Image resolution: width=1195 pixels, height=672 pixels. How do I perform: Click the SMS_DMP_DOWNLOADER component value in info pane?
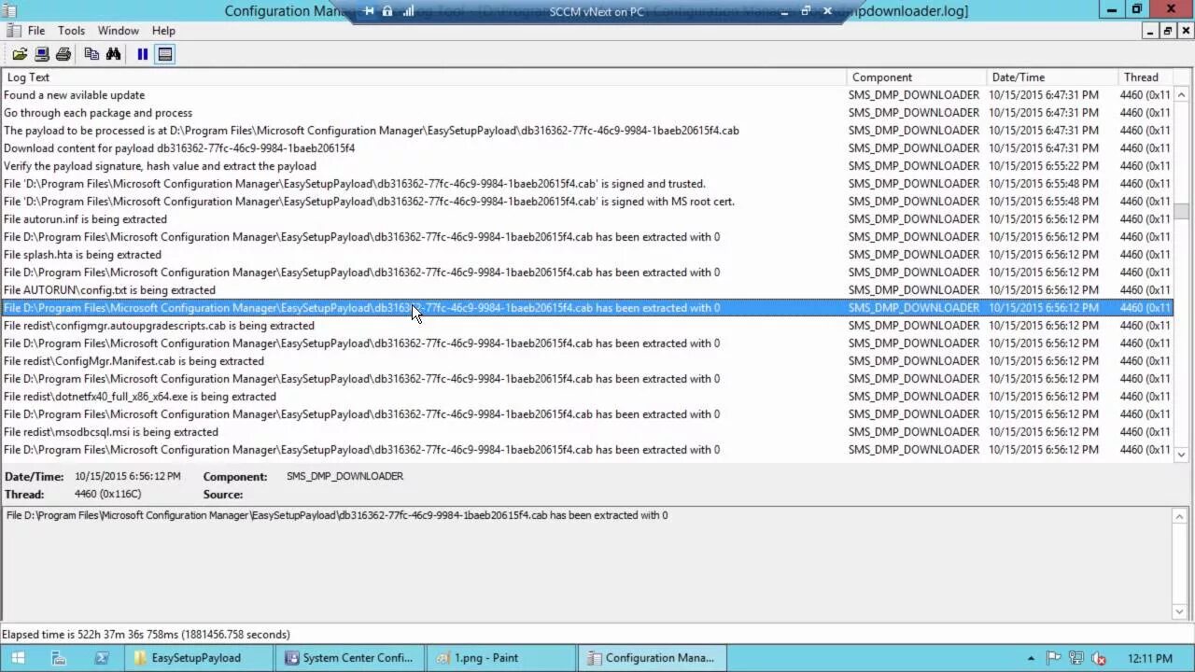(x=344, y=476)
